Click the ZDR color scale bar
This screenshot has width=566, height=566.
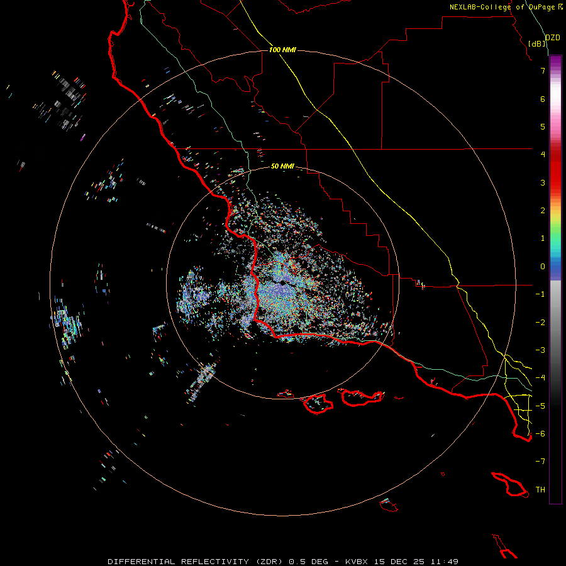[555, 279]
